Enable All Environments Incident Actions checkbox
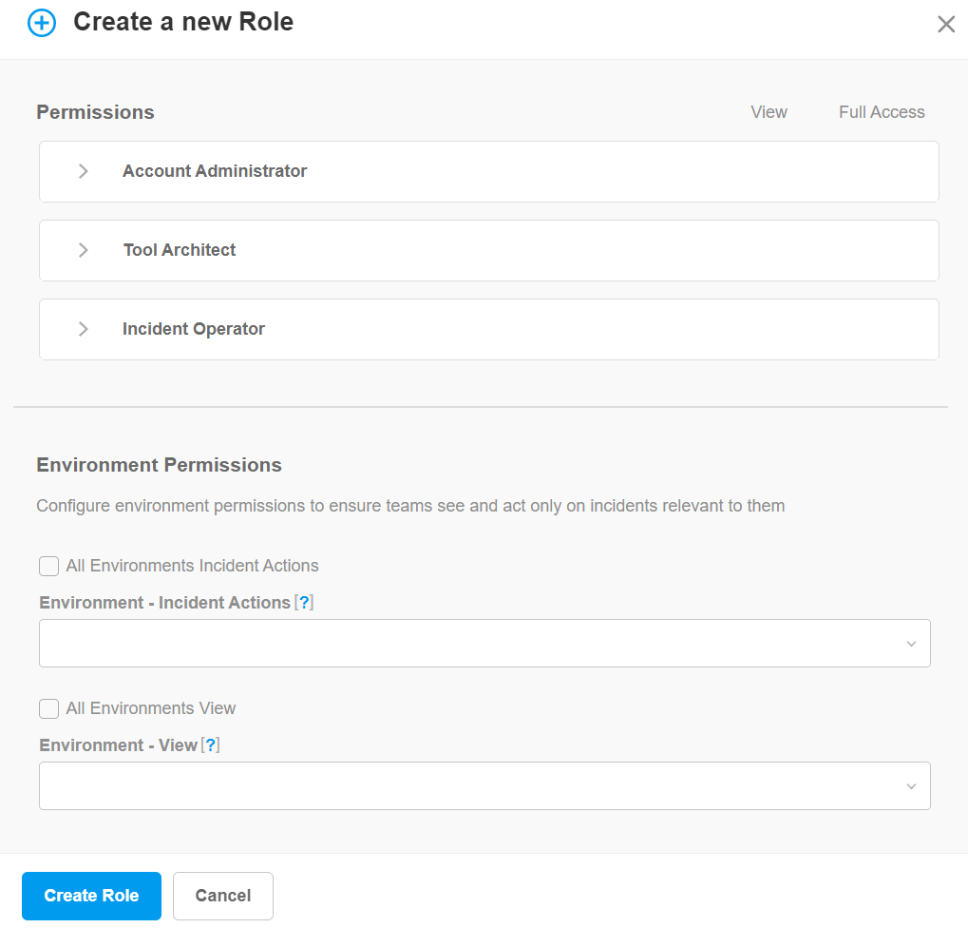Screen dimensions: 968x928 (x=49, y=567)
